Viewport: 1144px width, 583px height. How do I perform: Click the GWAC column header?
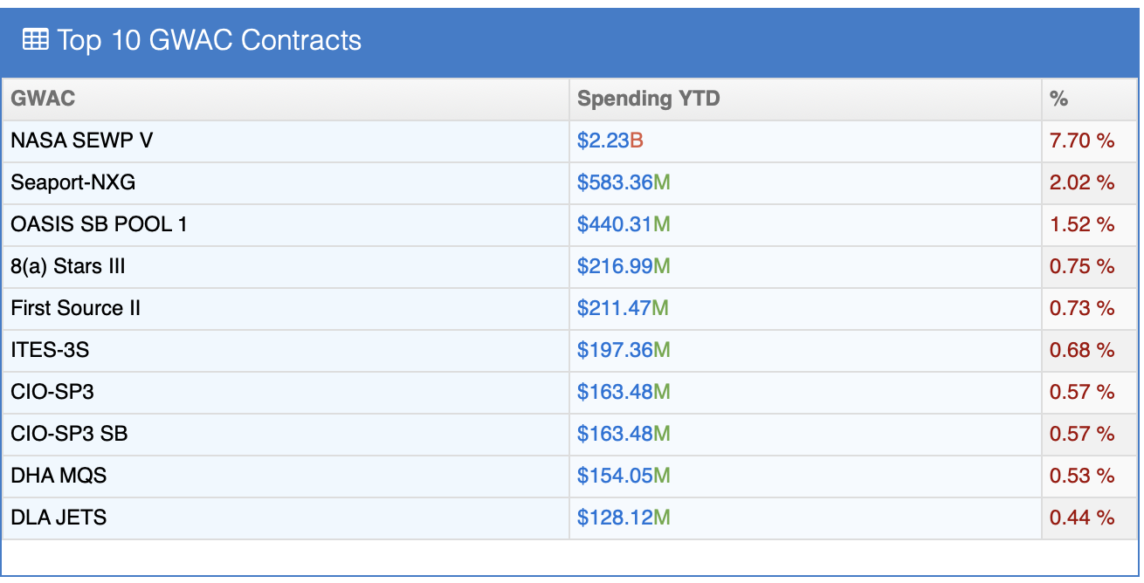(x=43, y=99)
